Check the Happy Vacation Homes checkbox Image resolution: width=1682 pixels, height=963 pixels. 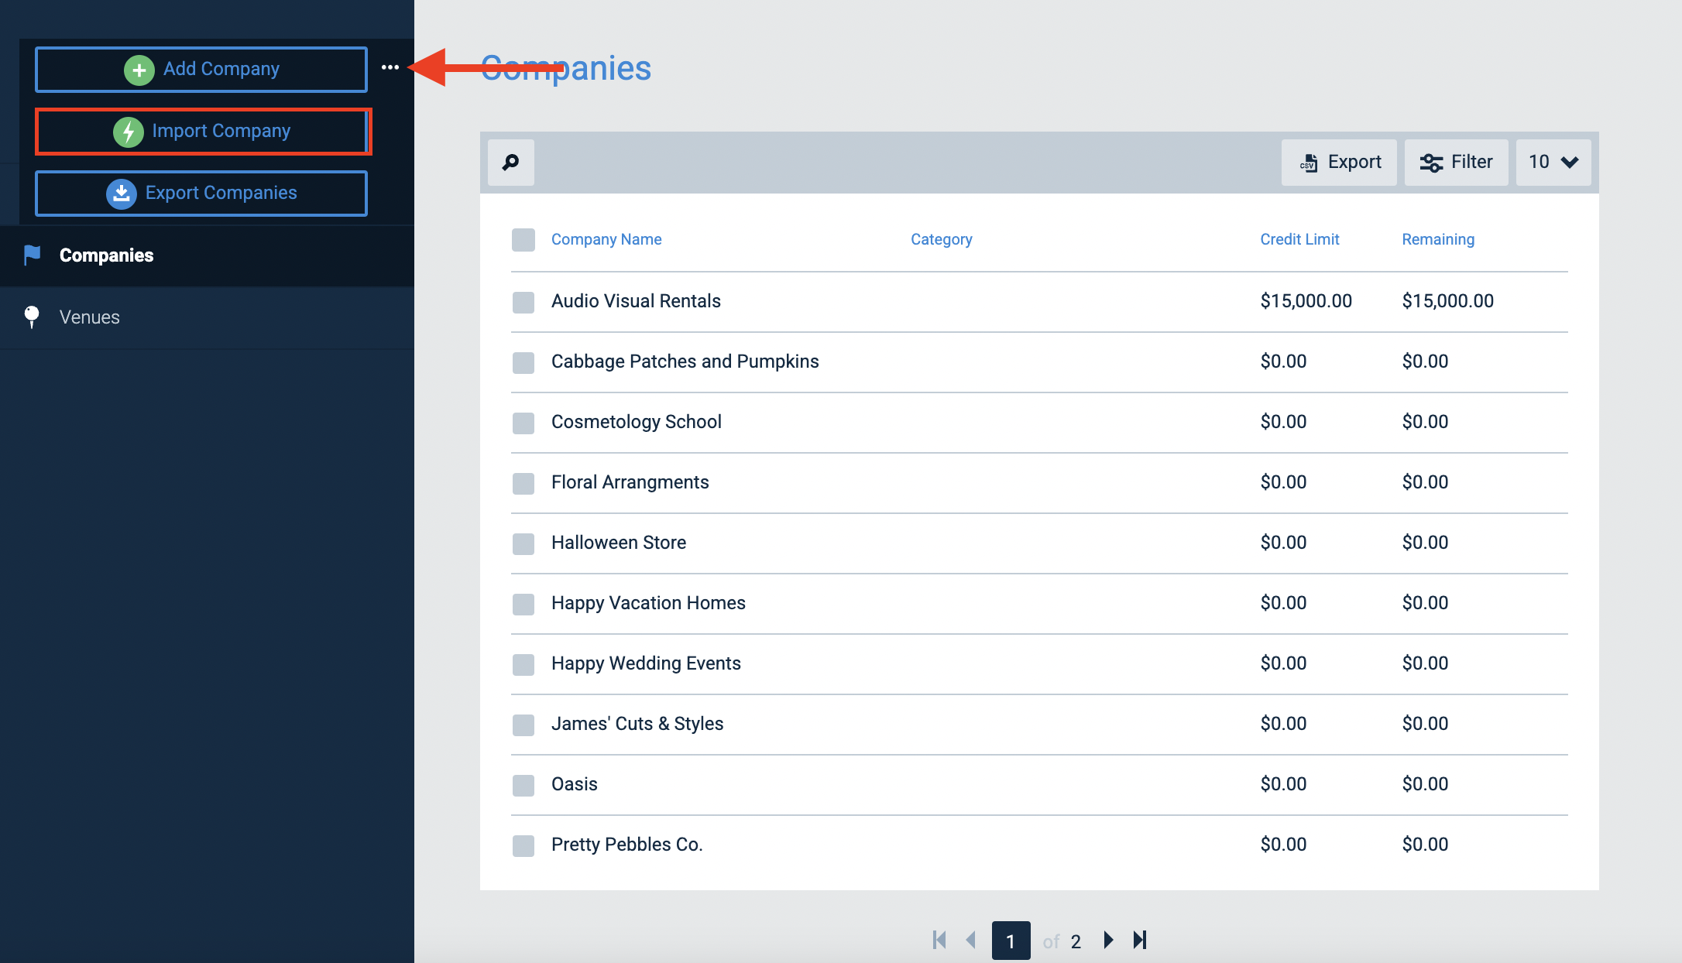point(523,604)
